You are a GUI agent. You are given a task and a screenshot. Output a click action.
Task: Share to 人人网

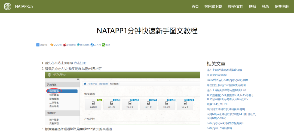pyautogui.click(x=96, y=45)
